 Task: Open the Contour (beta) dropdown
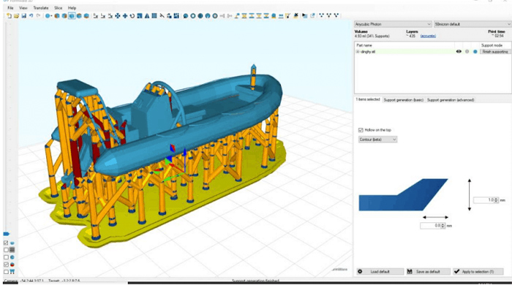377,140
